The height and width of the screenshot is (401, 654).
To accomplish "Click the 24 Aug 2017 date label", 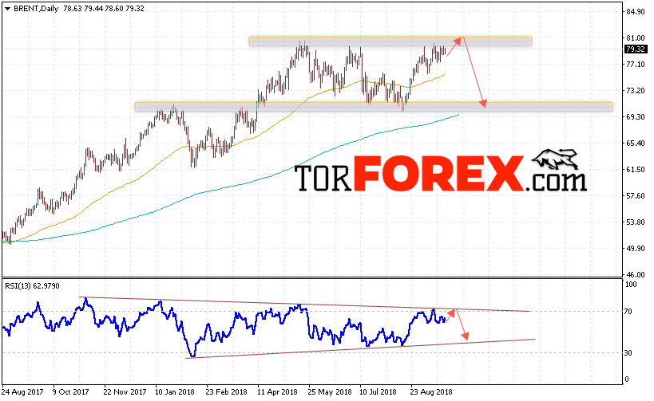I will pos(22,392).
